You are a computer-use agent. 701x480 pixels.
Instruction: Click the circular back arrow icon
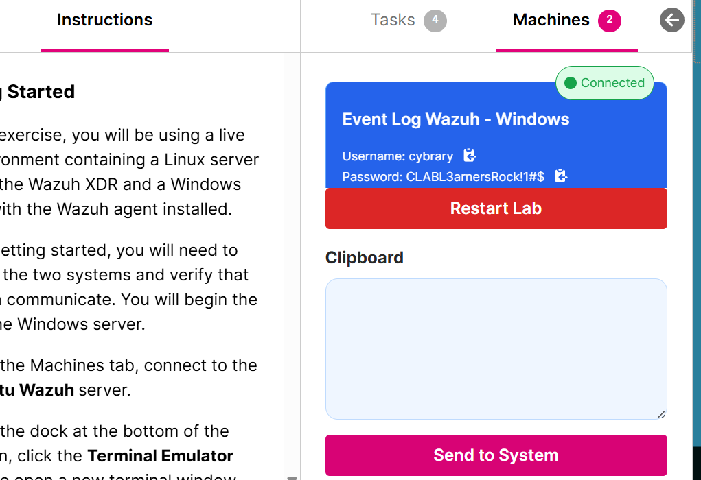(x=671, y=20)
